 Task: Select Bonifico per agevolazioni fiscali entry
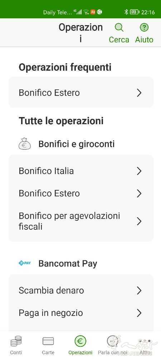(x=81, y=222)
